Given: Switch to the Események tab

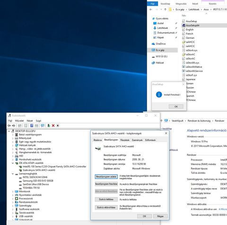Looking at the screenshot, I should coord(137,140).
